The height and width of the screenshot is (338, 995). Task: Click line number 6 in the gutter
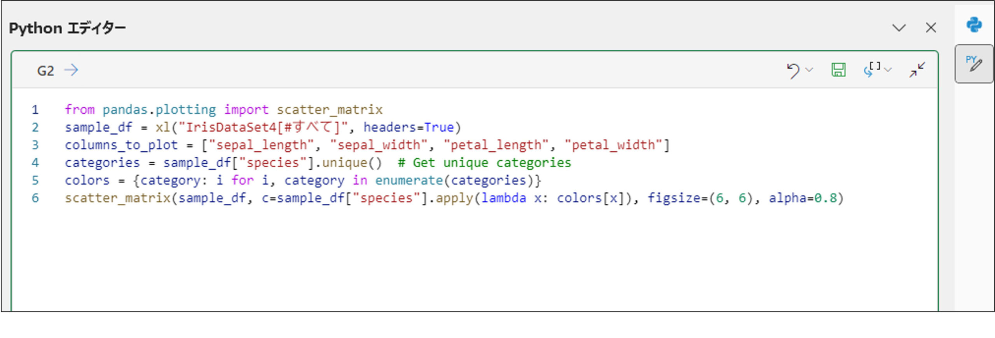tap(35, 198)
